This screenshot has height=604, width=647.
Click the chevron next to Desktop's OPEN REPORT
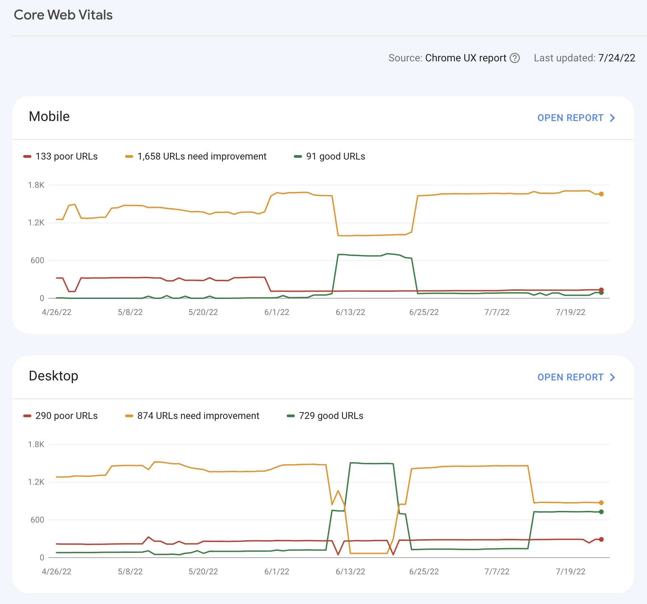pos(612,377)
